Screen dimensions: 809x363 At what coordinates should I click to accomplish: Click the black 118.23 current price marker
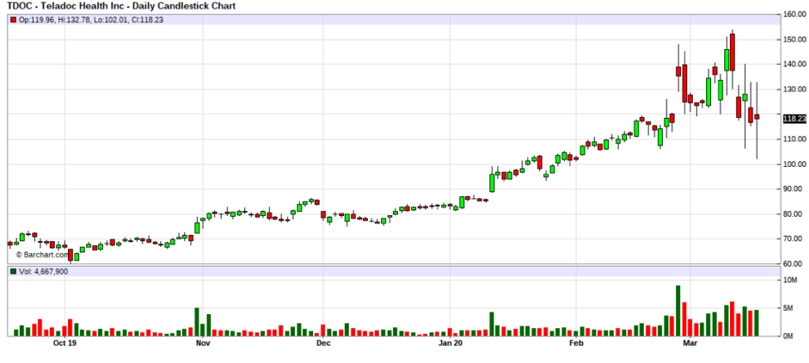tap(794, 119)
